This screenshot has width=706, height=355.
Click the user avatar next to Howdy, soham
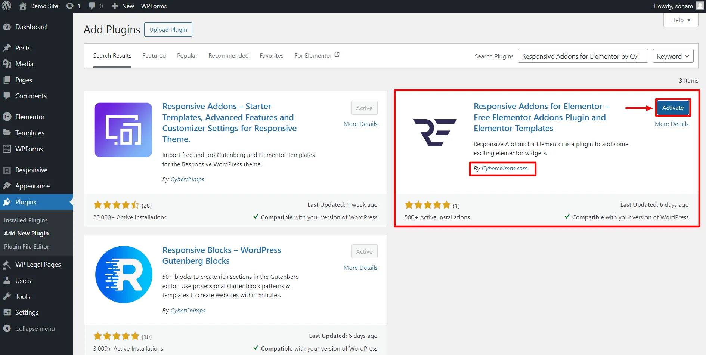[x=700, y=6]
